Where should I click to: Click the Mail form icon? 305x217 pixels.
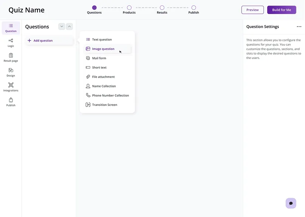[88, 58]
